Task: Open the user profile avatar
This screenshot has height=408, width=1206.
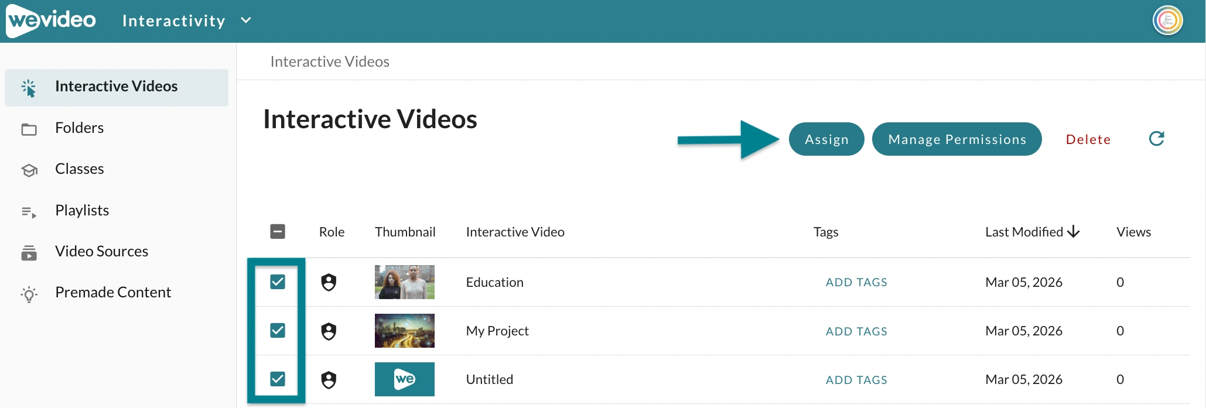Action: coord(1168,20)
